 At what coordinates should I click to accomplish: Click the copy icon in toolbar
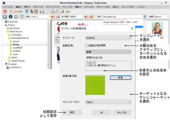pos(32,11)
